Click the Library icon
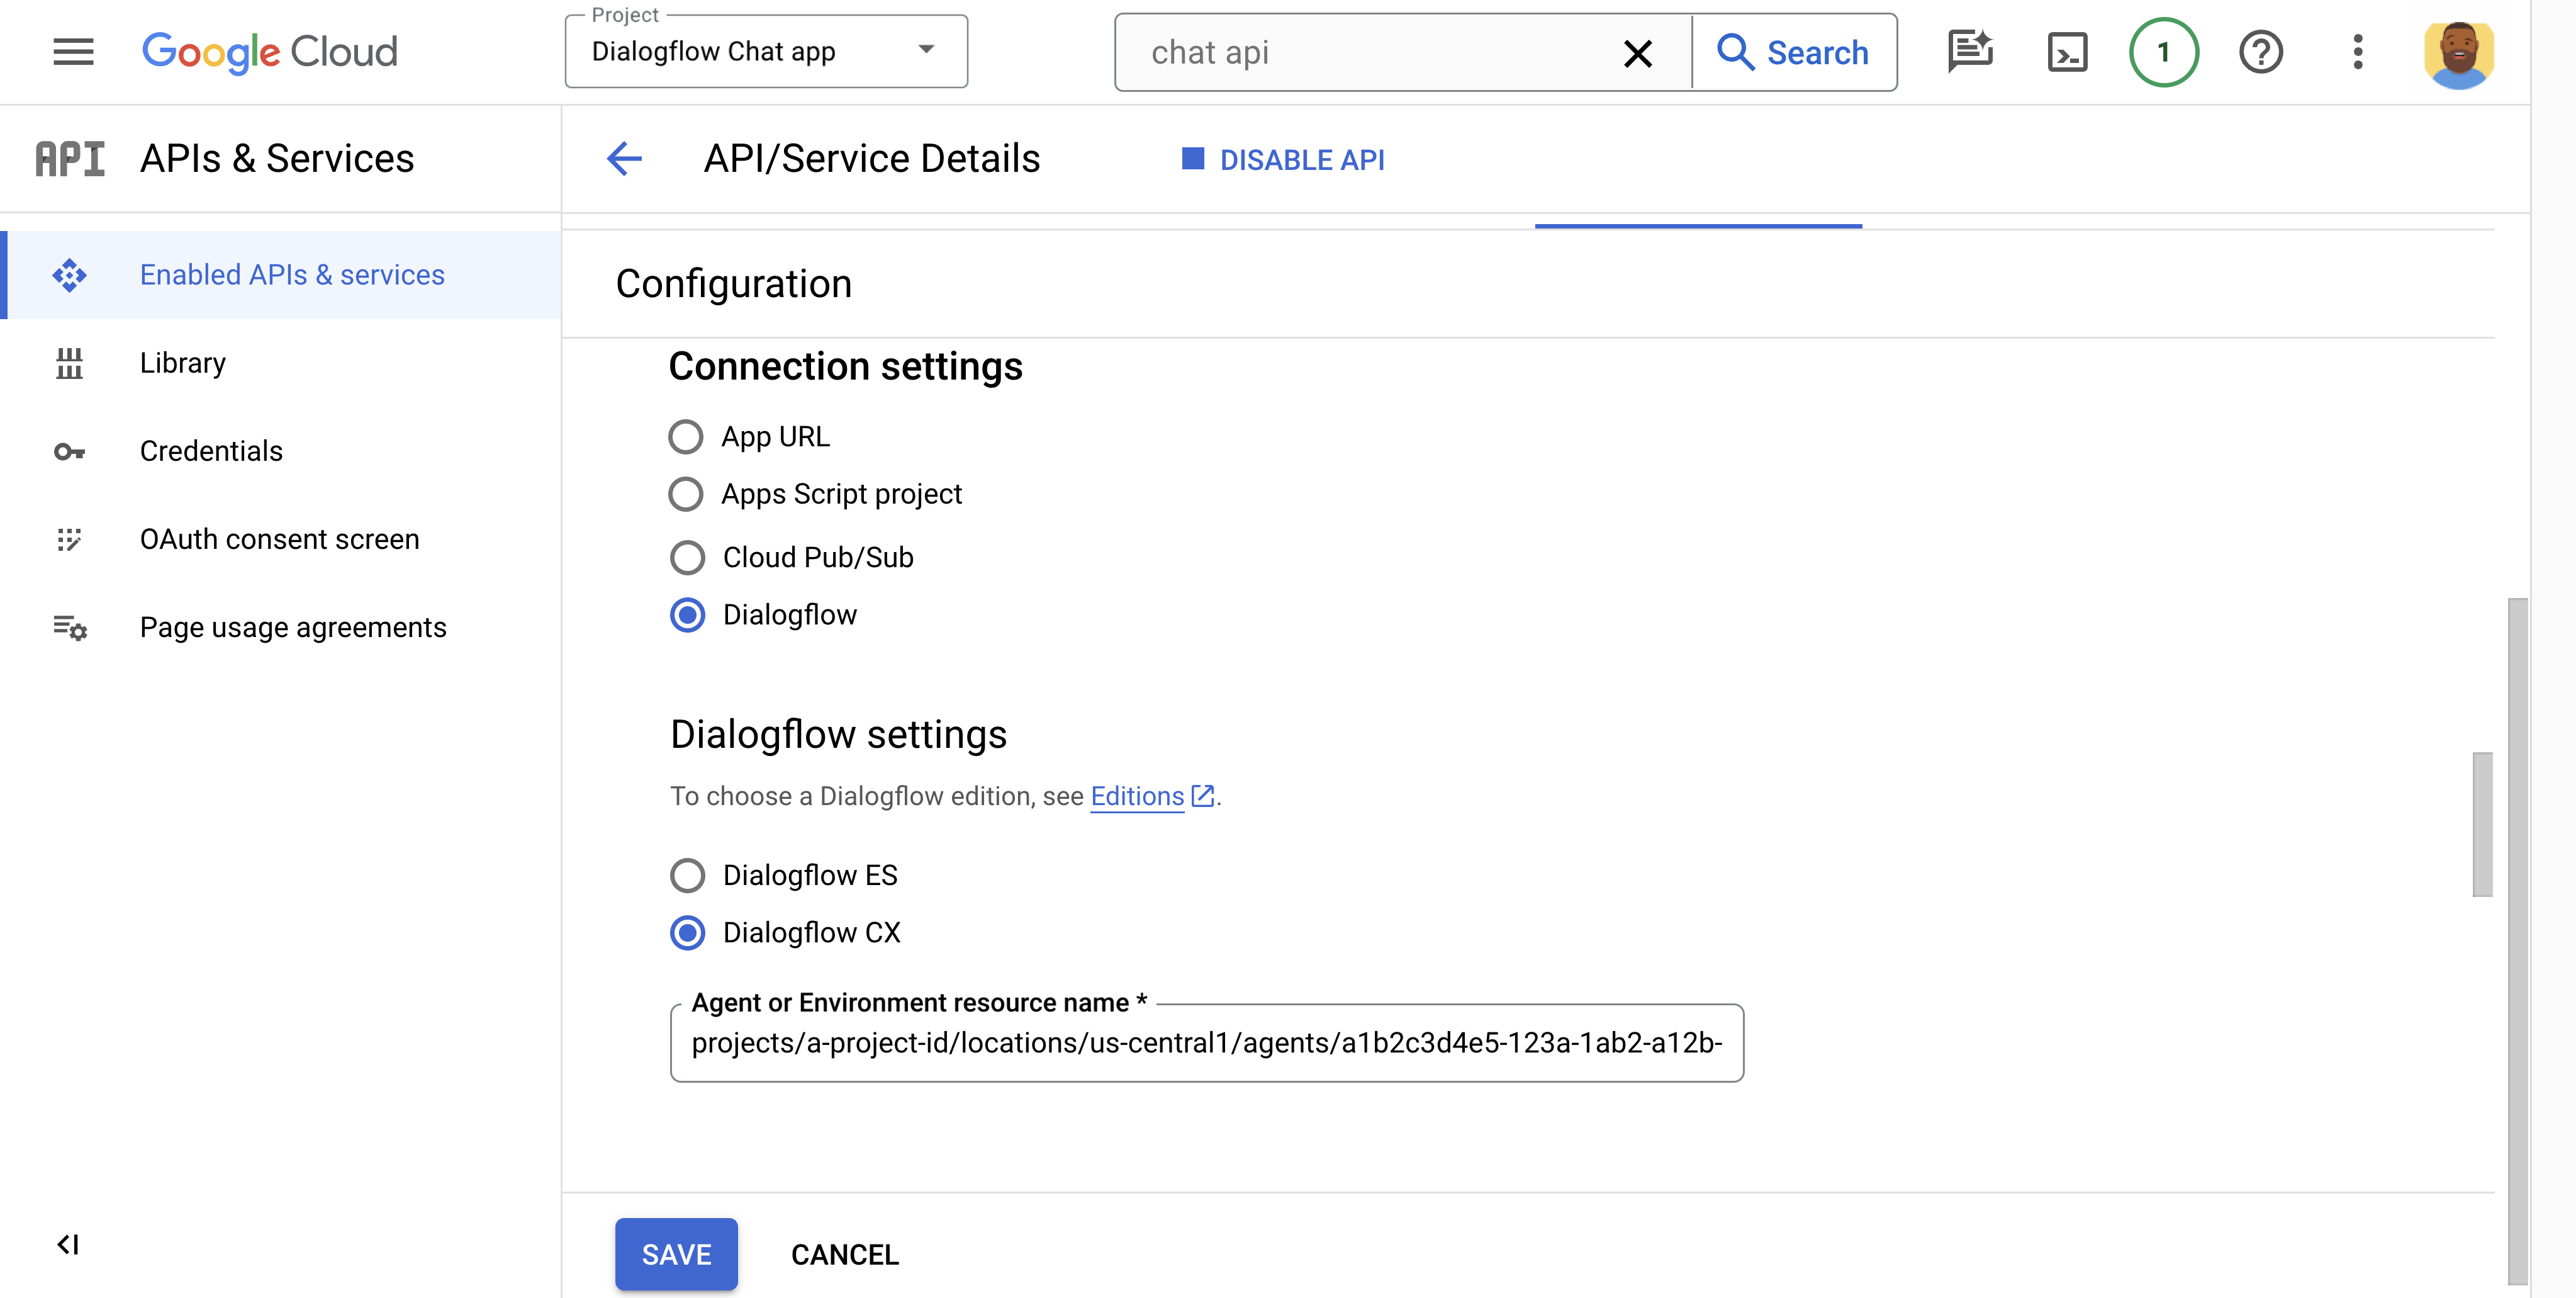Viewport: 2576px width, 1298px height. tap(68, 361)
